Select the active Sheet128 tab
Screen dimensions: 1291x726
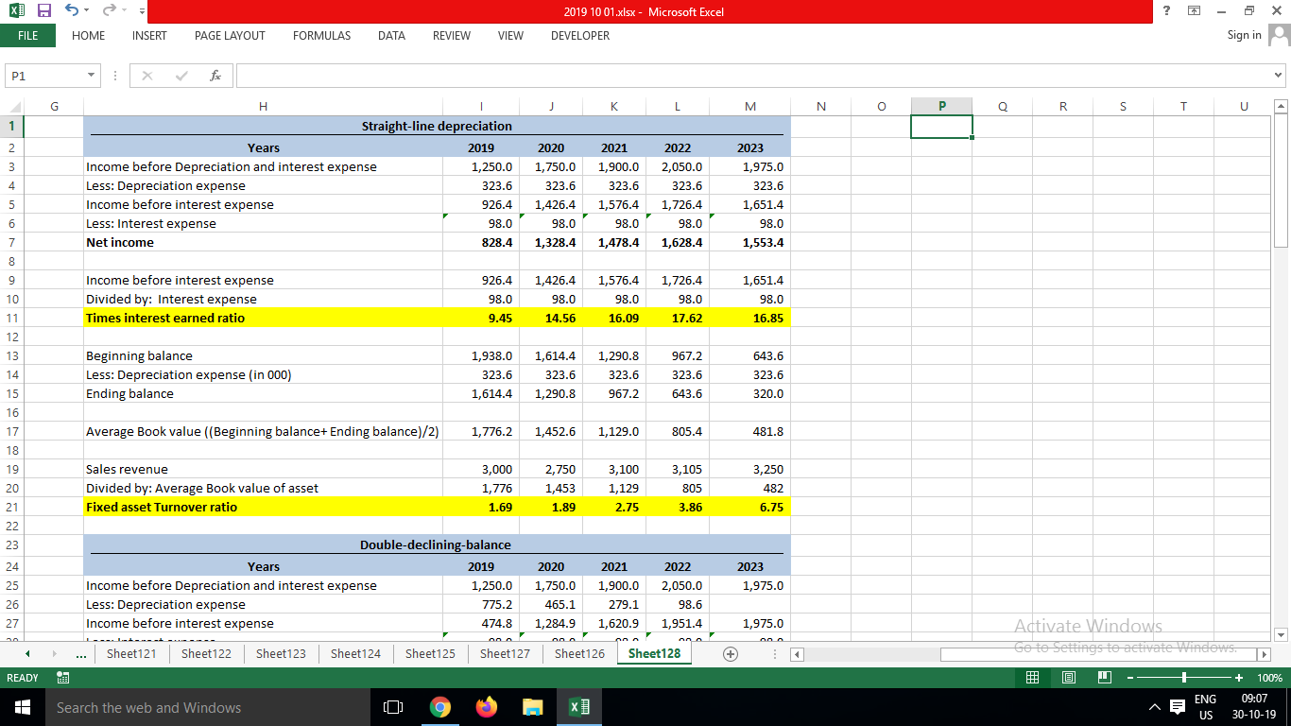tap(654, 653)
